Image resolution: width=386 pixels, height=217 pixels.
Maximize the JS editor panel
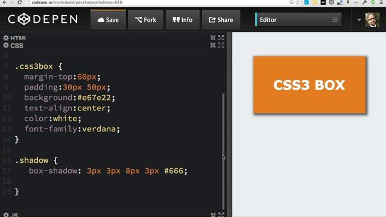pyautogui.click(x=221, y=215)
